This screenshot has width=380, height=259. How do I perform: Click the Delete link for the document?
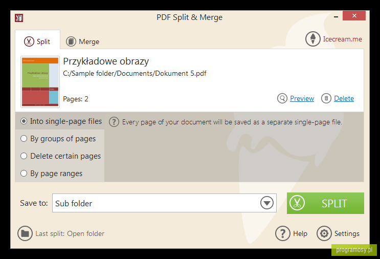pyautogui.click(x=344, y=98)
